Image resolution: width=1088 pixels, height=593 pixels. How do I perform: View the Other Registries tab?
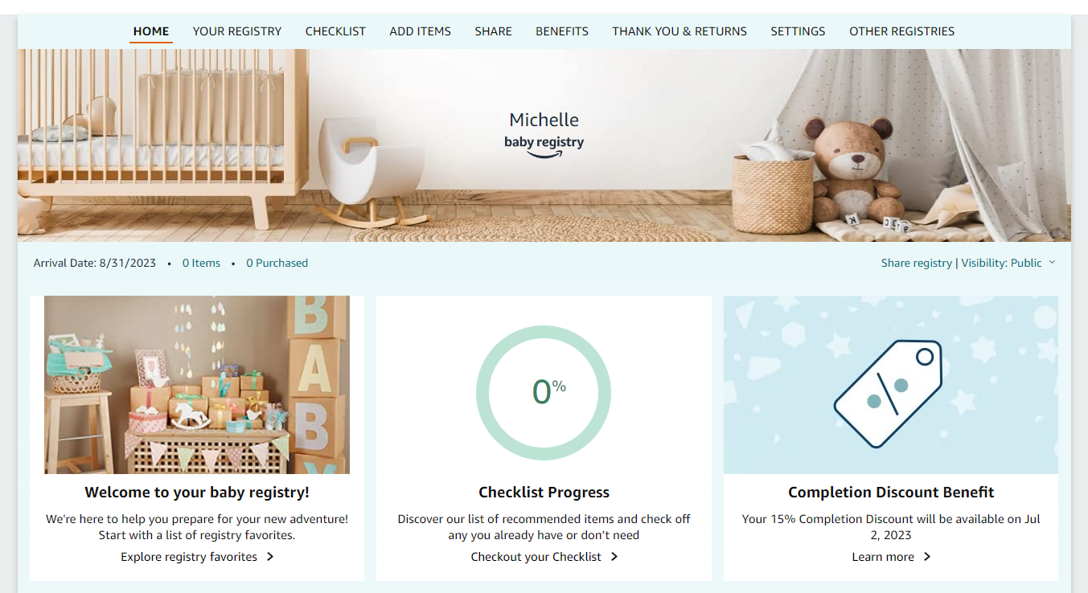click(902, 31)
